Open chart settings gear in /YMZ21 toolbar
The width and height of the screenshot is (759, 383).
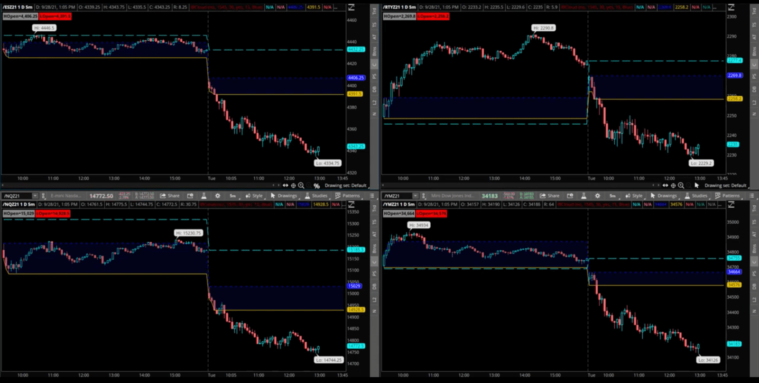coord(598,196)
